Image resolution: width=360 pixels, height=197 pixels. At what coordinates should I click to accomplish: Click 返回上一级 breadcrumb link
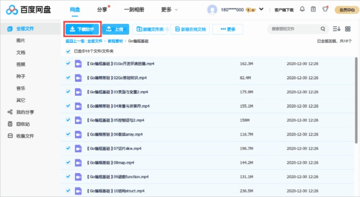75,41
